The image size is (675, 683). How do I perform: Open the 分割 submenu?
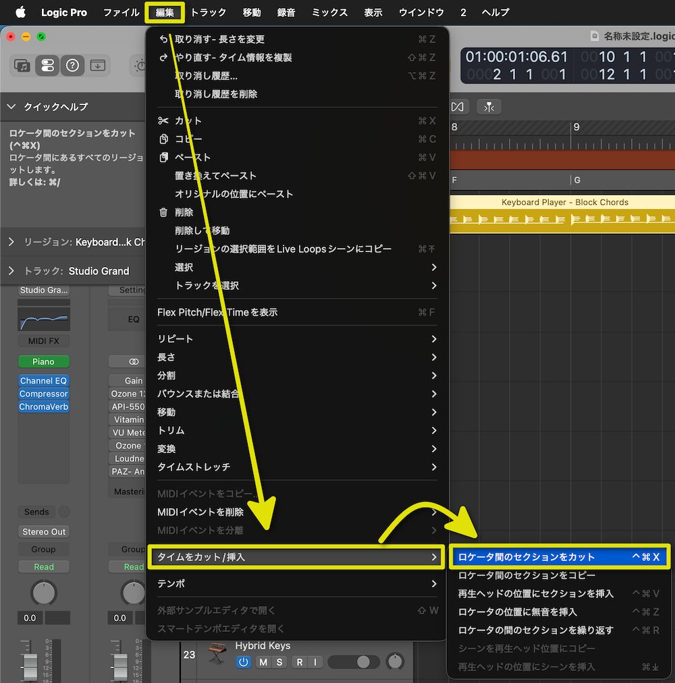(297, 376)
